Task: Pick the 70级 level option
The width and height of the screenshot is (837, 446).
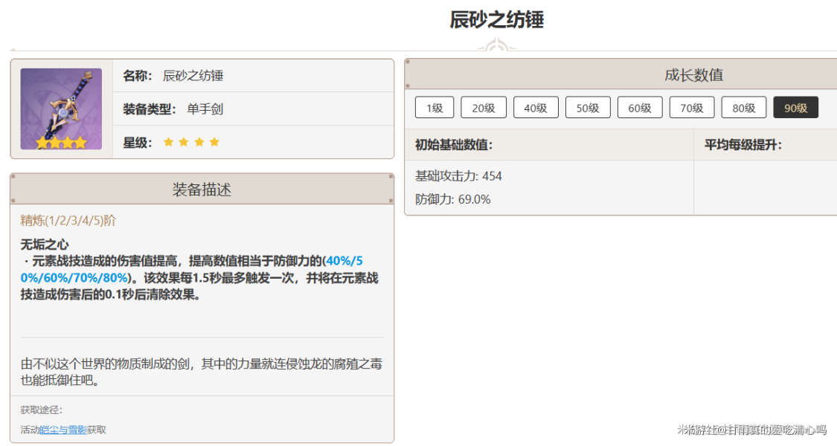Action: coord(692,108)
